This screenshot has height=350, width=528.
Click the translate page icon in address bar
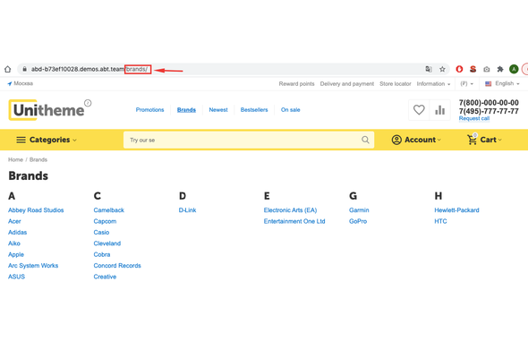429,69
